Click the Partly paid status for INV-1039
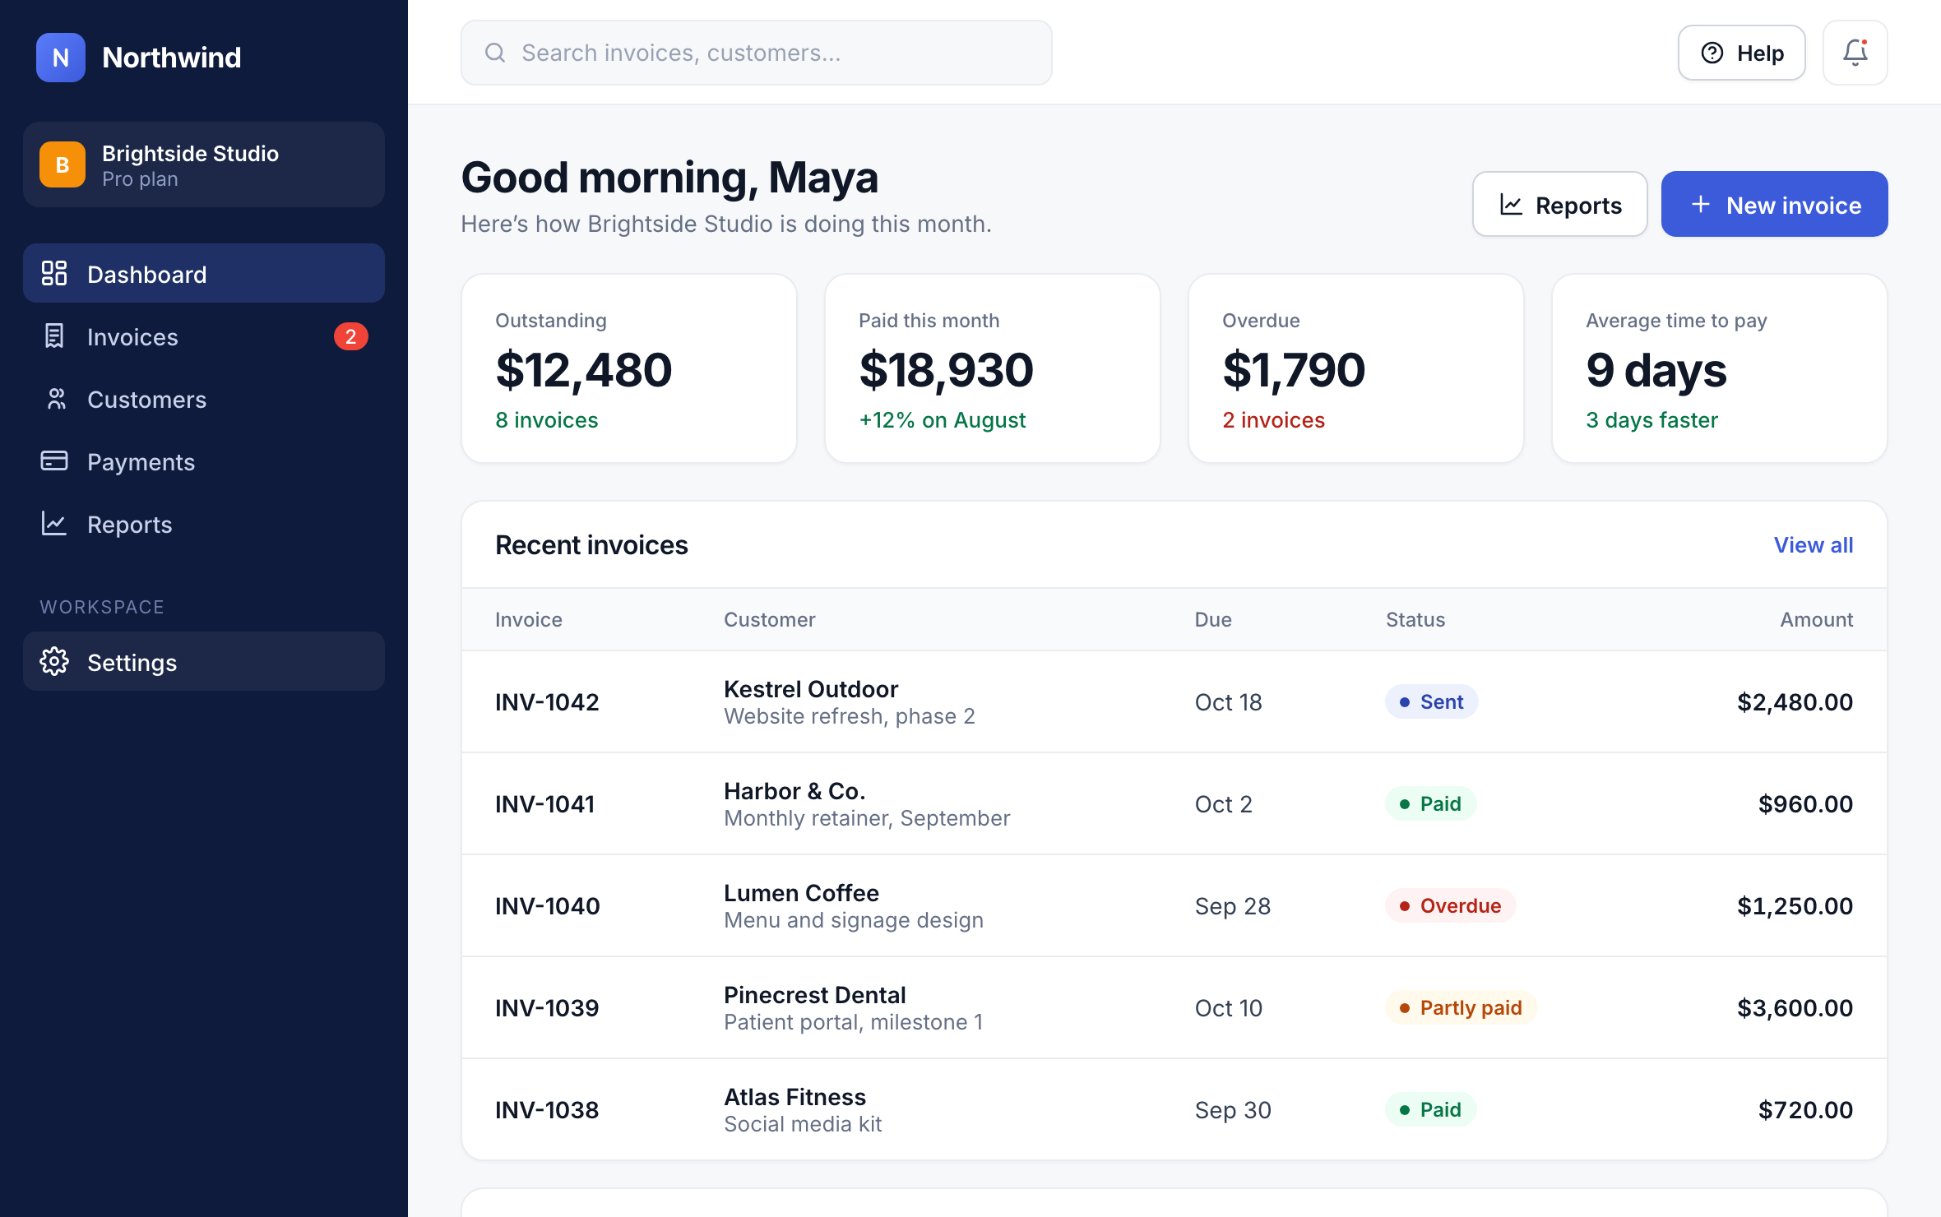Screen dimensions: 1941x1217 point(1462,1007)
